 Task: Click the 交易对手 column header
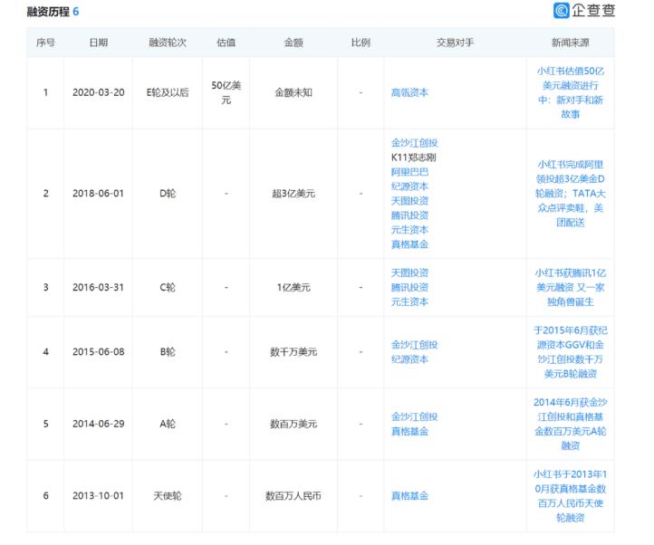pos(455,43)
